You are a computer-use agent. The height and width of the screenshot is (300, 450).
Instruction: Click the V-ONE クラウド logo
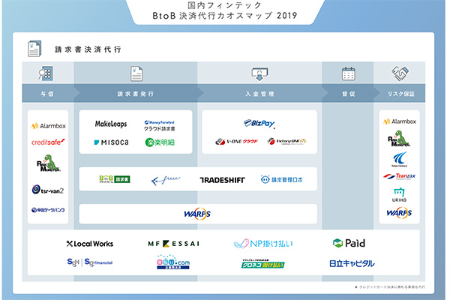(237, 141)
